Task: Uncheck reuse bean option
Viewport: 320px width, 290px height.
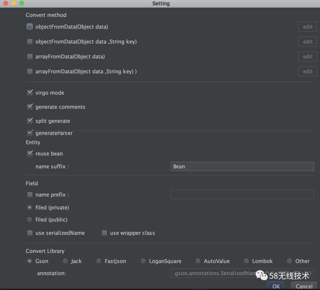Action: tap(30, 153)
